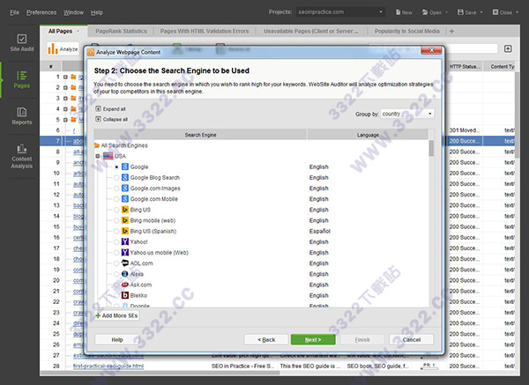Screen dimensions: 529x385
Task: Select the Yahoo! radio button
Action: click(116, 241)
